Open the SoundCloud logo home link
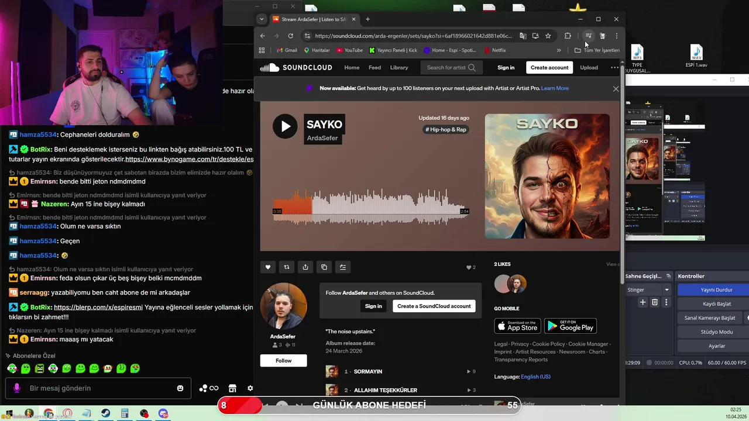Screen dimensions: 749x421 tap(296, 67)
